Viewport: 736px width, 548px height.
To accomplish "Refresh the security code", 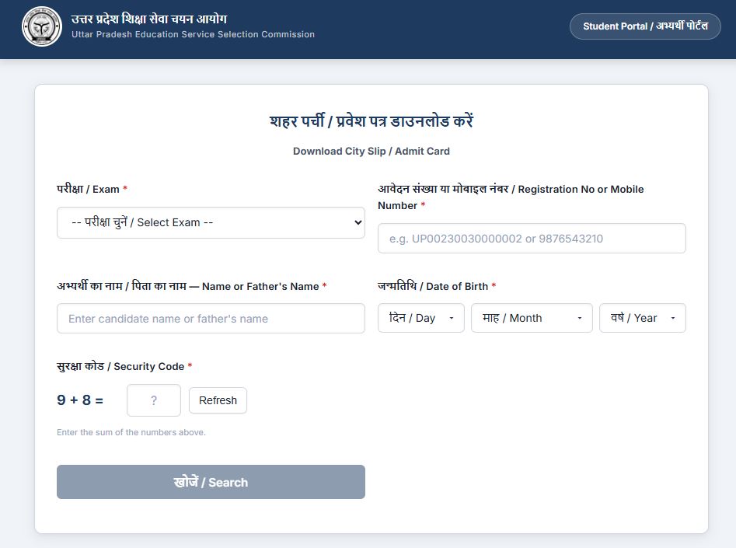I will [x=218, y=400].
